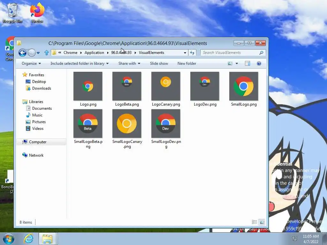Viewport: 327px width, 245px height.
Task: Toggle the preview pane
Action: click(247, 63)
